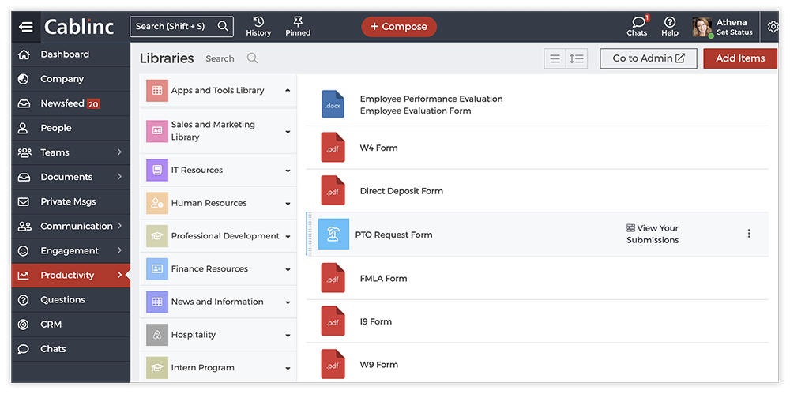This screenshot has height=394, width=790.
Task: Expand the Finance Resources dropdown arrow
Action: pyautogui.click(x=288, y=269)
